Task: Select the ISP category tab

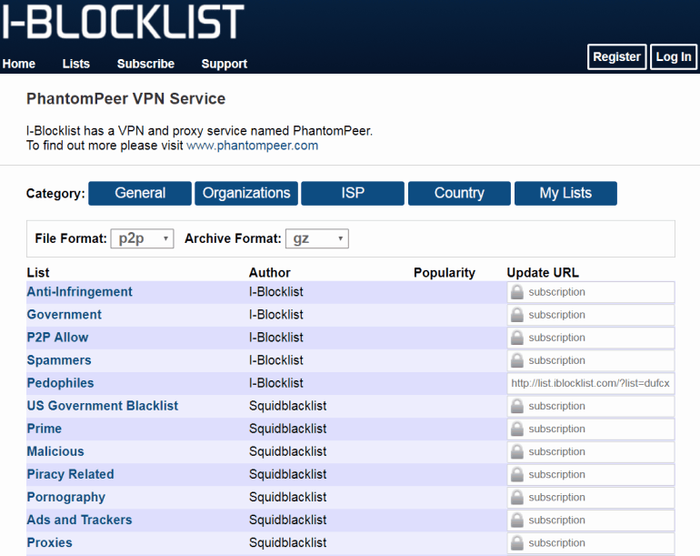Action: pos(353,193)
